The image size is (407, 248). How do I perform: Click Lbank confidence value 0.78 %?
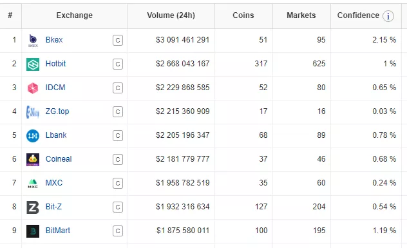pyautogui.click(x=384, y=135)
